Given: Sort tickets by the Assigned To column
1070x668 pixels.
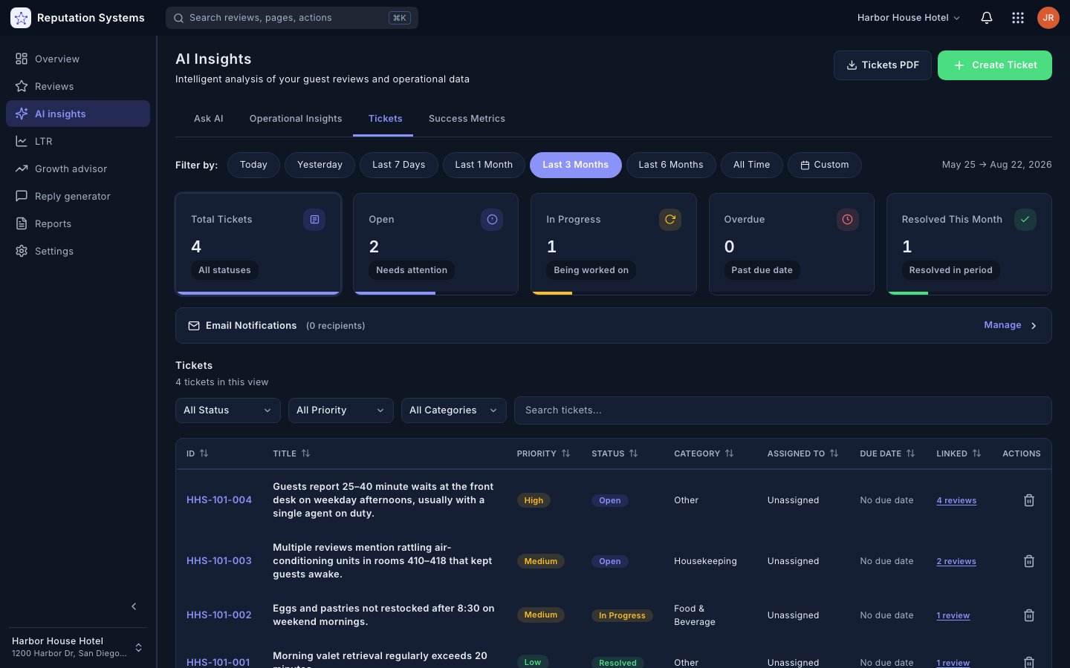Looking at the screenshot, I should [x=802, y=453].
